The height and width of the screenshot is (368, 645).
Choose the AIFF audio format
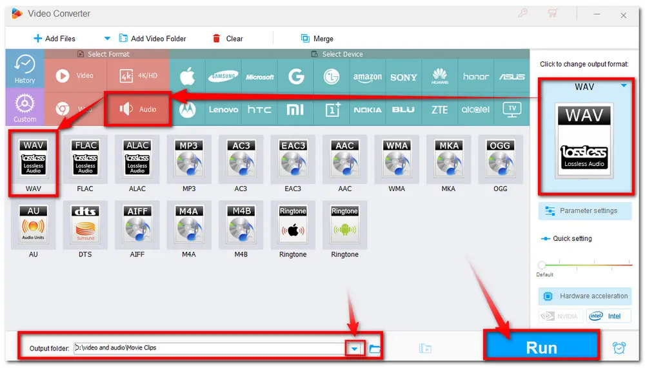click(x=137, y=230)
